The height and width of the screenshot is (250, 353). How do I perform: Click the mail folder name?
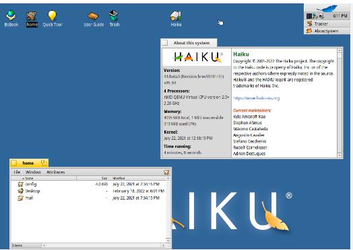coord(29,198)
